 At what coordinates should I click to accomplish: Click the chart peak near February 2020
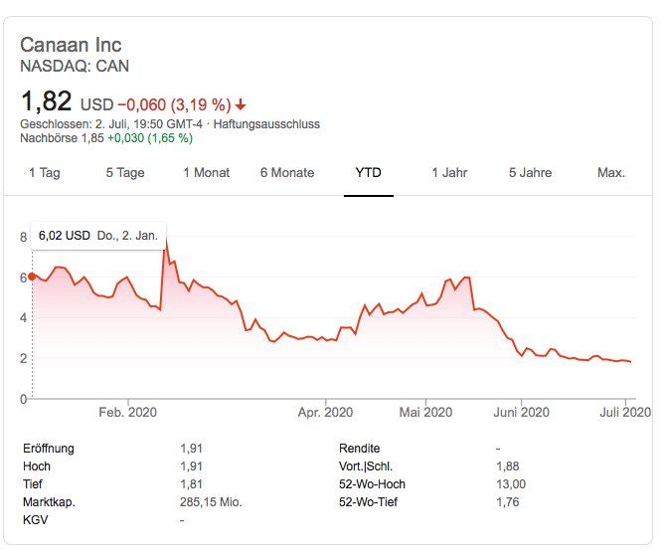(165, 241)
